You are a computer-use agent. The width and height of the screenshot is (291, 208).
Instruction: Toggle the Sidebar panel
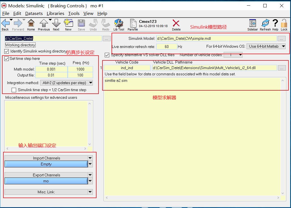[x=253, y=25]
